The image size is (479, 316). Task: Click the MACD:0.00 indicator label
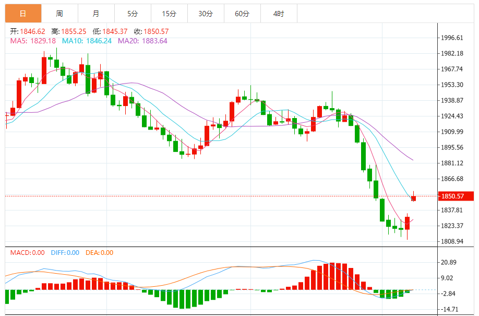click(x=28, y=253)
